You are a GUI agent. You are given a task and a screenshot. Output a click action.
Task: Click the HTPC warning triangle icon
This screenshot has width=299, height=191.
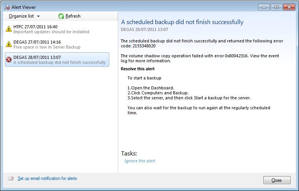[x=9, y=29]
